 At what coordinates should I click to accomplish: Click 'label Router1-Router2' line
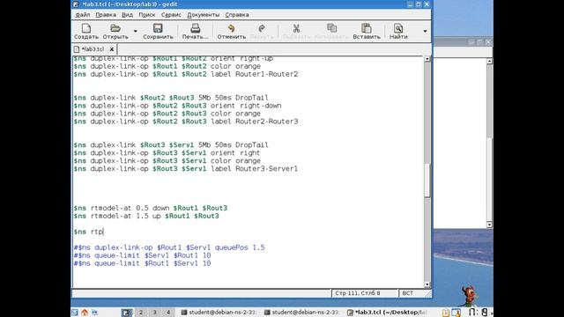[186, 74]
